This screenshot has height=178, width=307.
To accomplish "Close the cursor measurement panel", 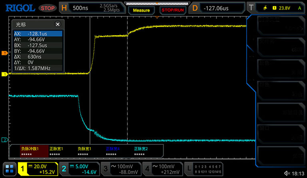I will pos(57,24).
